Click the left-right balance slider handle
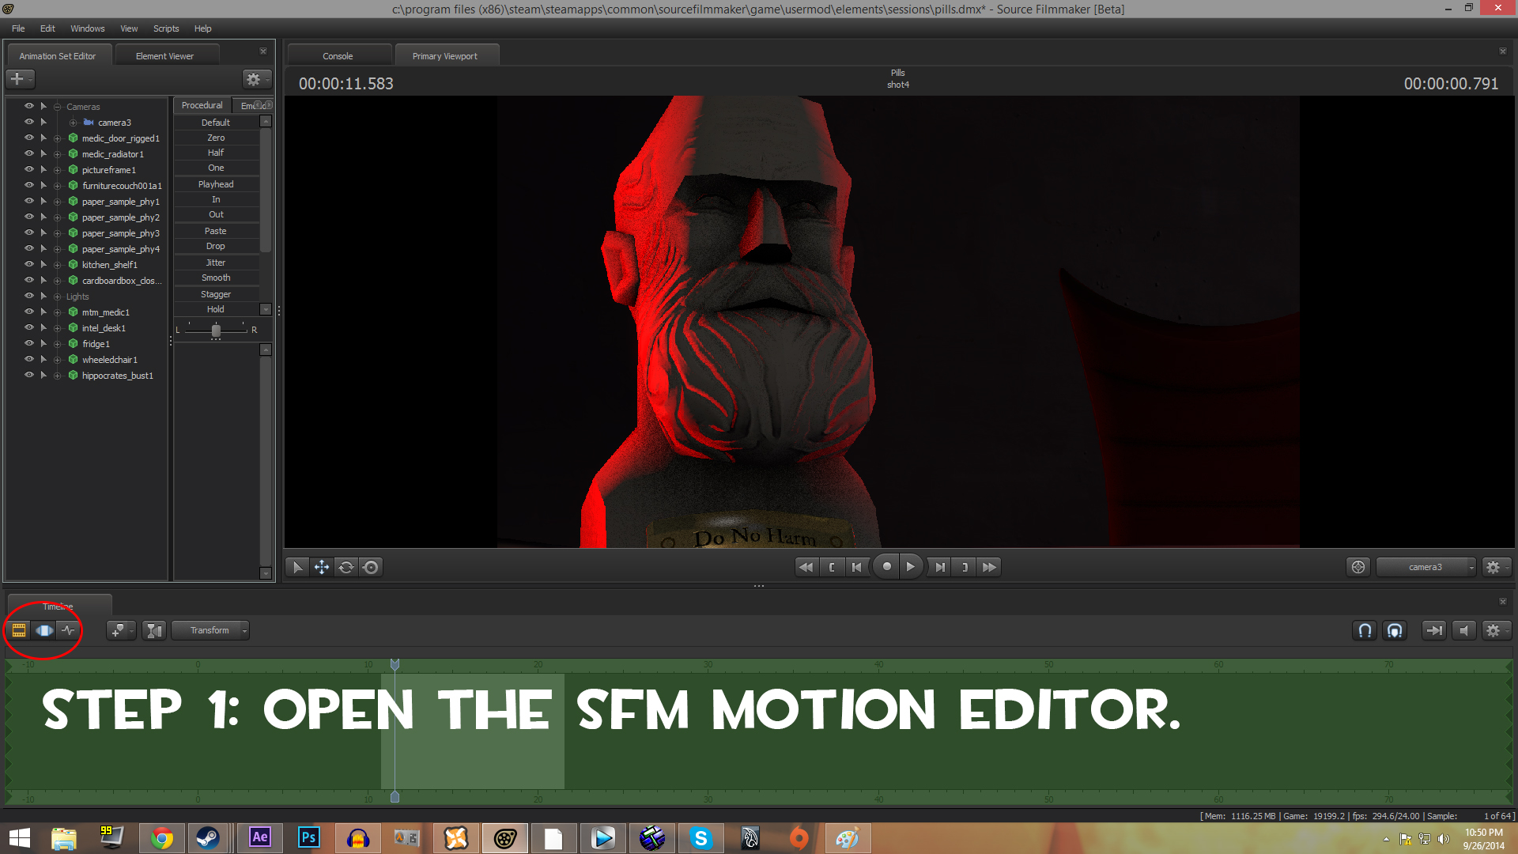Viewport: 1518px width, 854px height. pos(216,331)
